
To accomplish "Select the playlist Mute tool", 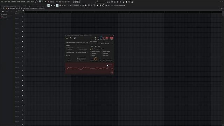I will click(12, 8).
